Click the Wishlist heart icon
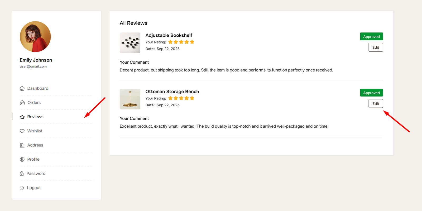This screenshot has width=422, height=211. click(x=22, y=131)
